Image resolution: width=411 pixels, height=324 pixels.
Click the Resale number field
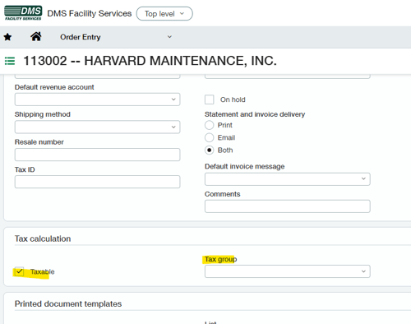(x=97, y=155)
